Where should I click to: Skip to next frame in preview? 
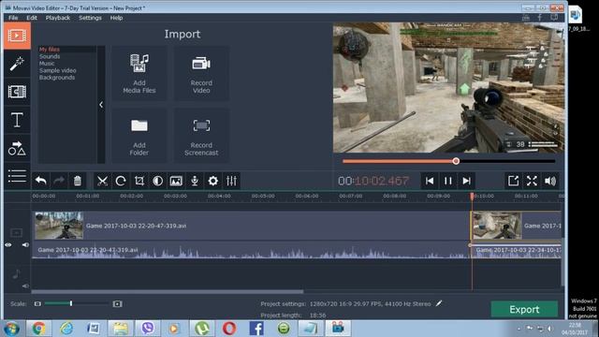pyautogui.click(x=466, y=181)
